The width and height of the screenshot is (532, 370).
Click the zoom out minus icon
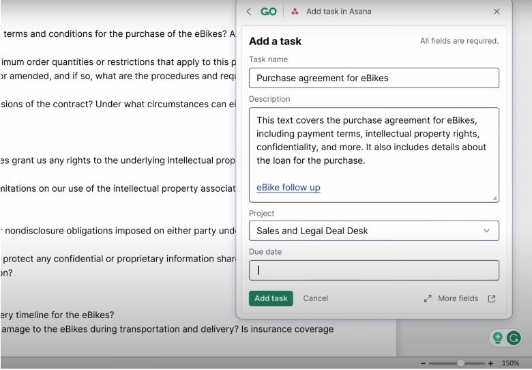[423, 363]
